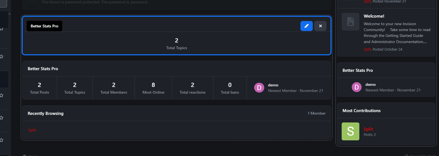Click the Welcome article excerpt text
Screen dimensions: 439x156
click(397, 33)
